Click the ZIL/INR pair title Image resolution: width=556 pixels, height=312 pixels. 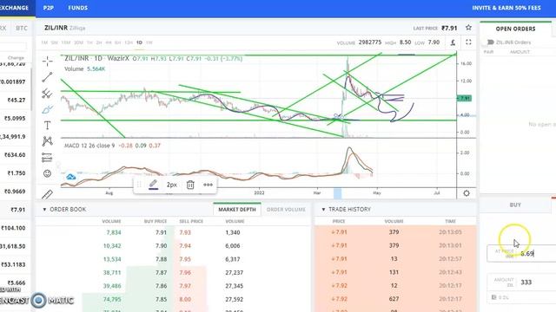coord(56,28)
